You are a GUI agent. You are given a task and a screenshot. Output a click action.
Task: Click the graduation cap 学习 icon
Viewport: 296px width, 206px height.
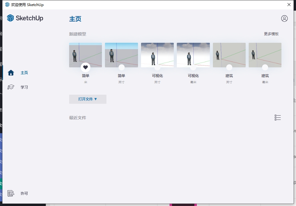(x=11, y=87)
